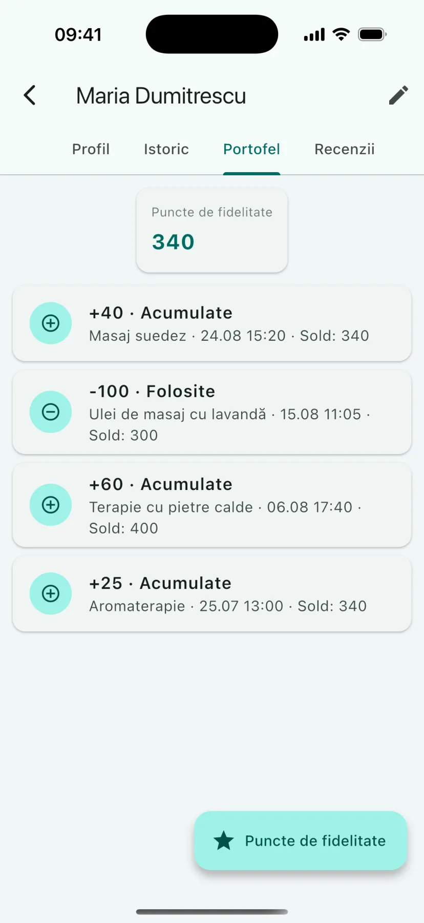This screenshot has width=424, height=923.
Task: Tap star icon in floating button
Action: [x=224, y=840]
